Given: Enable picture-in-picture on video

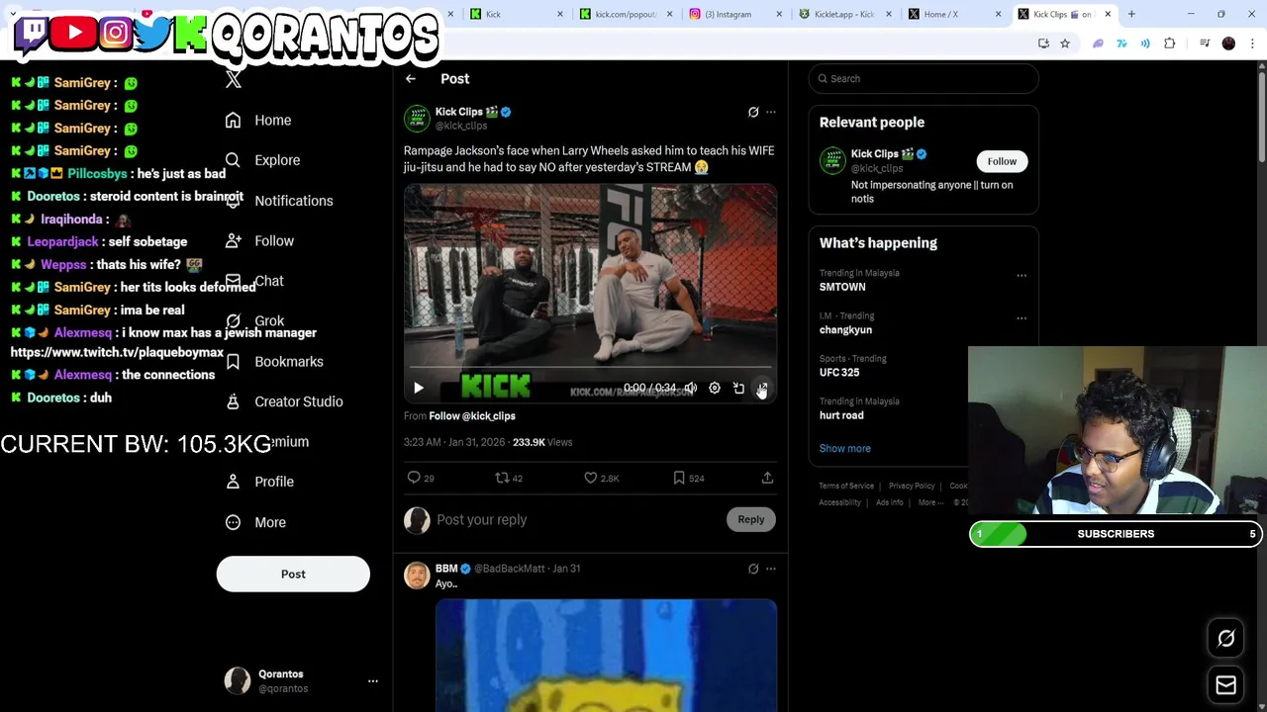Looking at the screenshot, I should tap(738, 389).
